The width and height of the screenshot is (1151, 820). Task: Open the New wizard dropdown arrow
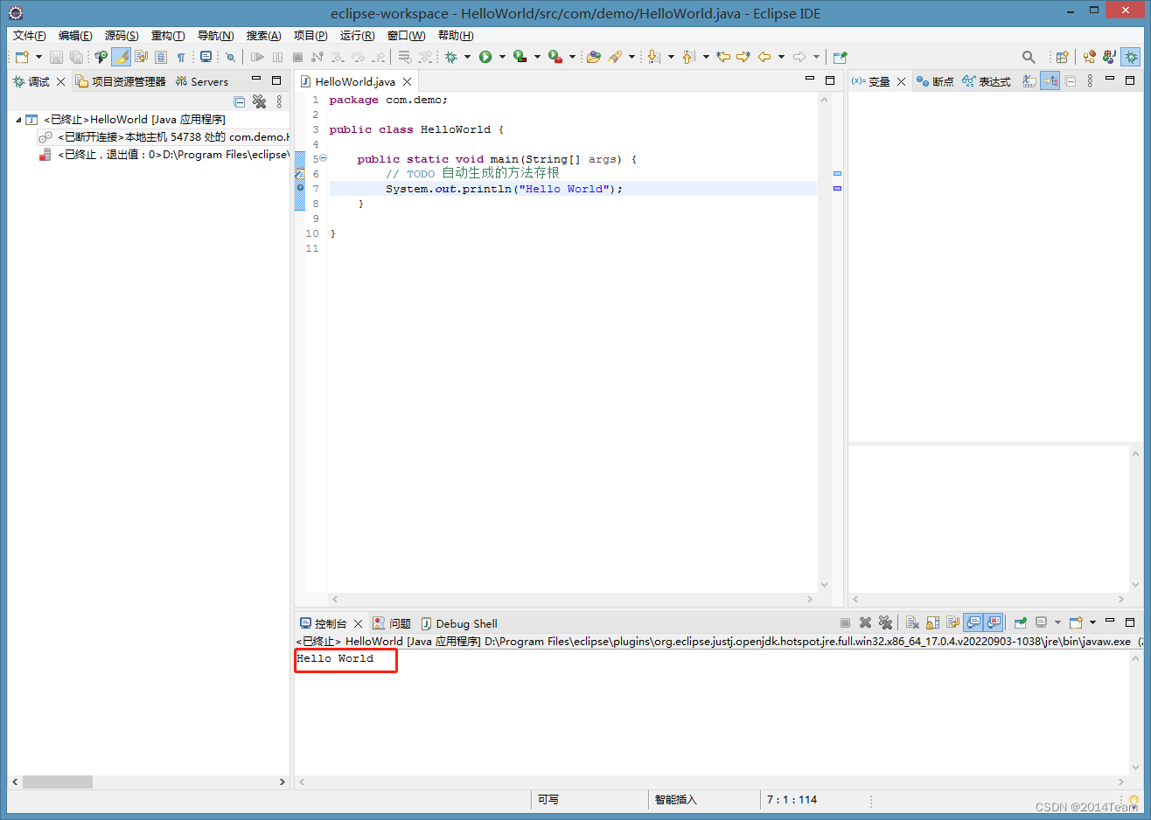click(38, 57)
